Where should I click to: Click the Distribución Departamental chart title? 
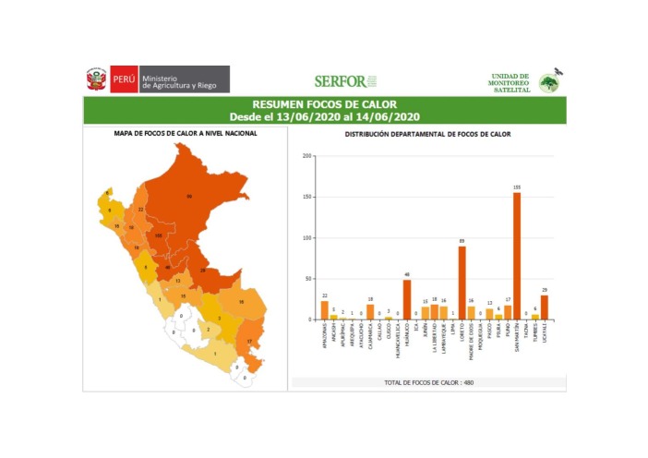427,134
